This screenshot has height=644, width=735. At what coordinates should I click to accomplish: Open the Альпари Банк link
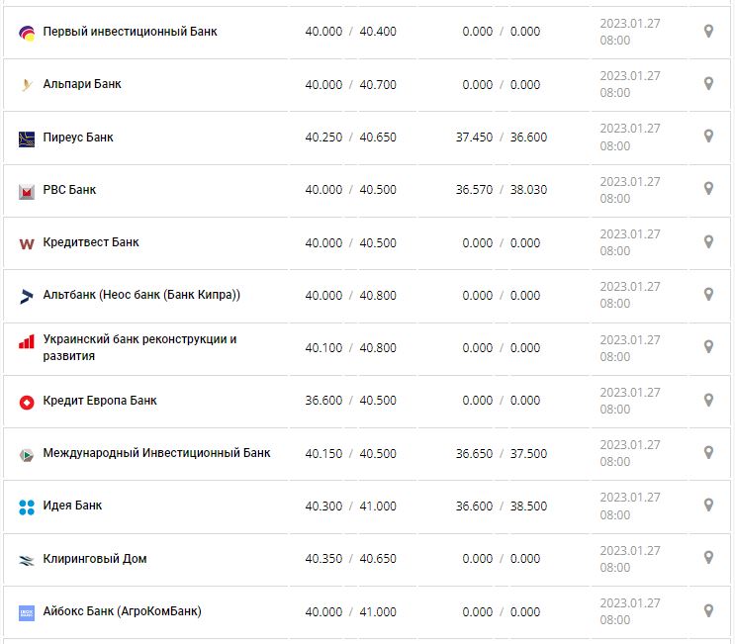click(x=82, y=84)
